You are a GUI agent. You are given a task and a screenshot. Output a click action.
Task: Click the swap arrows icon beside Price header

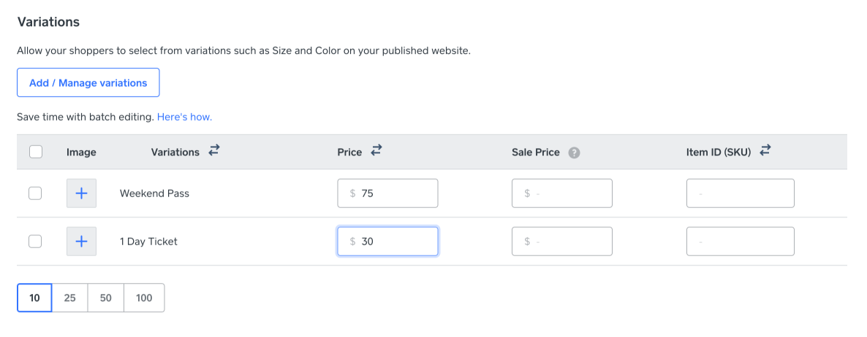click(376, 151)
